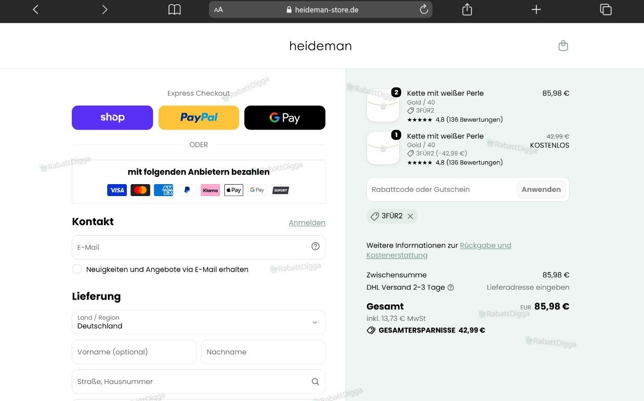This screenshot has height=401, width=644.
Task: Go to the heideman logo home link
Action: (x=320, y=46)
